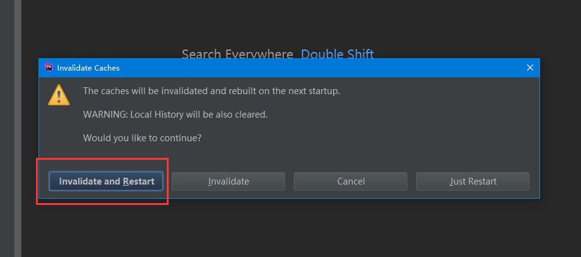Click the light gray vertical divider bar at the left
This screenshot has height=257, width=581.
[18, 129]
